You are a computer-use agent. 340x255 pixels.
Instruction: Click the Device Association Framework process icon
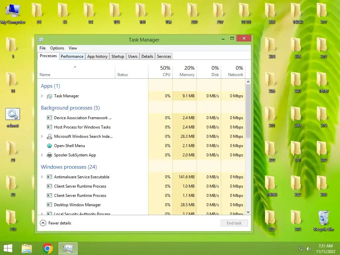pos(49,118)
